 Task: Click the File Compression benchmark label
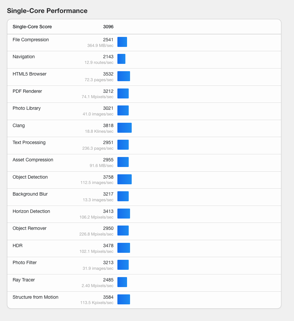click(x=31, y=40)
